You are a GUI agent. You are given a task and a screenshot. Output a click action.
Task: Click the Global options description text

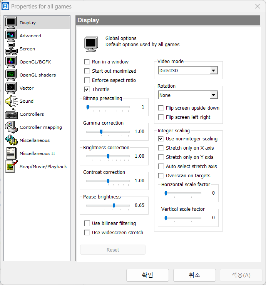(142, 45)
